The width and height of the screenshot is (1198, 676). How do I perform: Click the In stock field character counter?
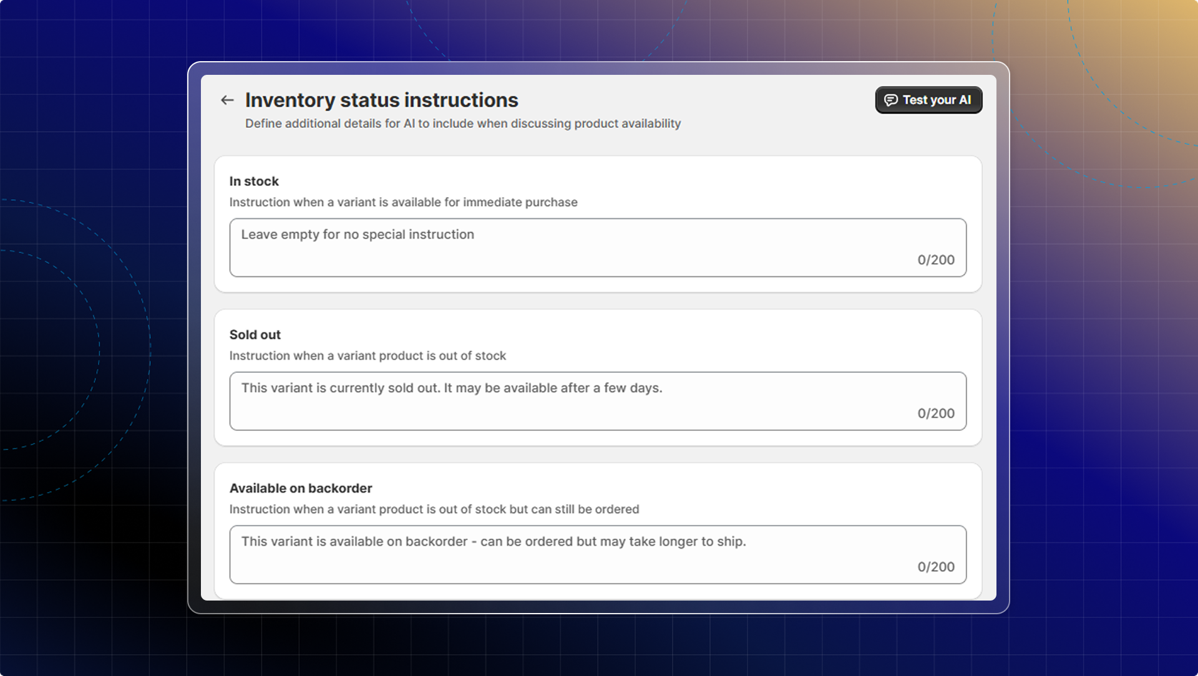point(935,260)
